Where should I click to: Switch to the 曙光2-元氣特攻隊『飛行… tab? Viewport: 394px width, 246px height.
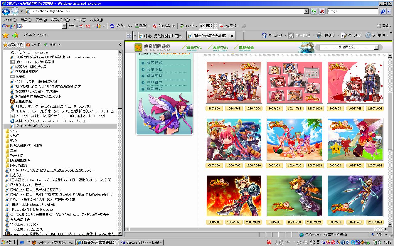point(162,36)
